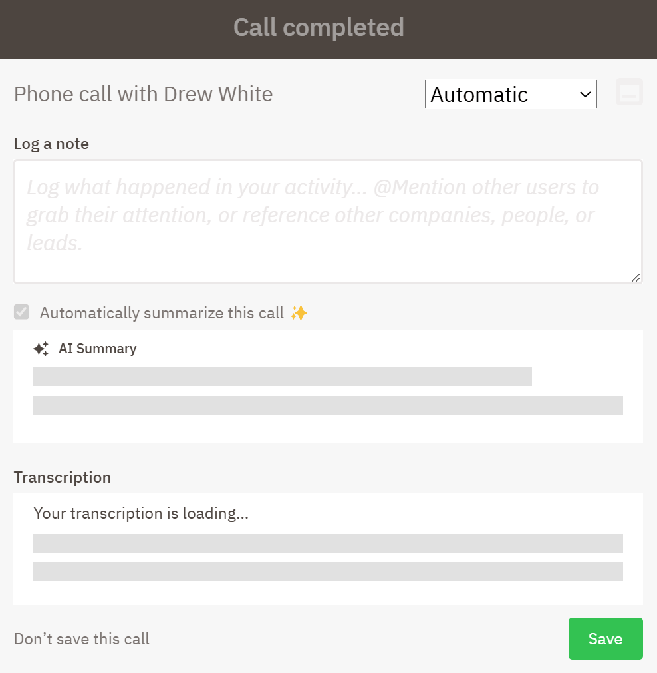657x673 pixels.
Task: Click "Don't save this call"
Action: (81, 638)
